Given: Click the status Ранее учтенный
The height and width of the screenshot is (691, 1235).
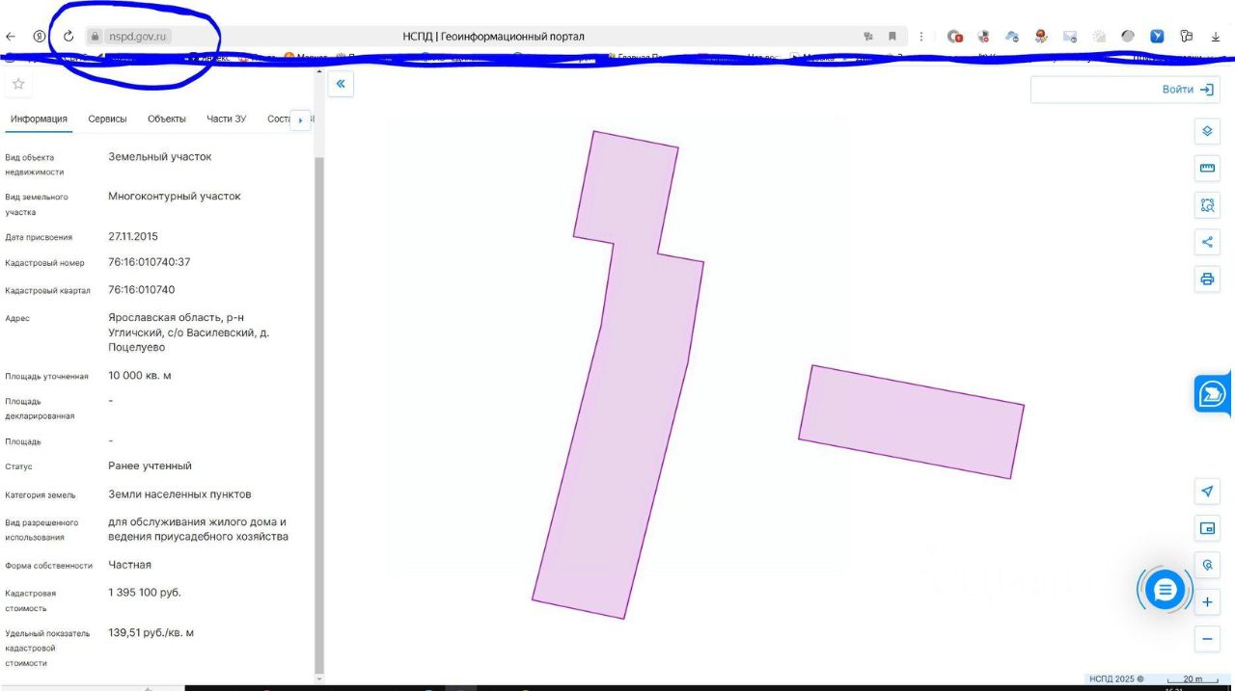Looking at the screenshot, I should pyautogui.click(x=150, y=466).
